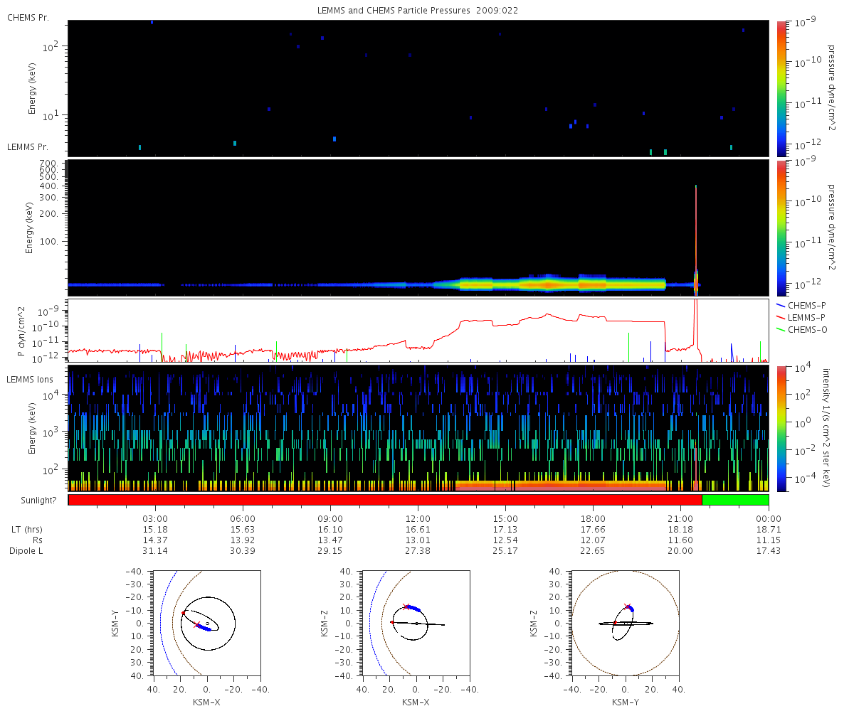Click the CHEMS Pr. panel label

pos(28,17)
